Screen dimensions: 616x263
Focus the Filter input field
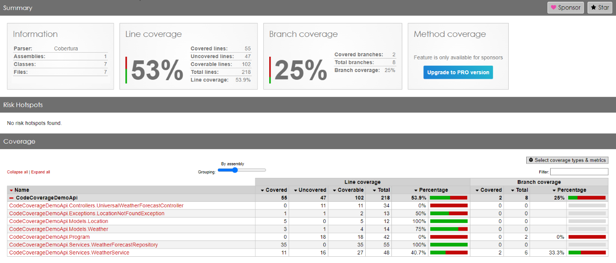point(579,172)
